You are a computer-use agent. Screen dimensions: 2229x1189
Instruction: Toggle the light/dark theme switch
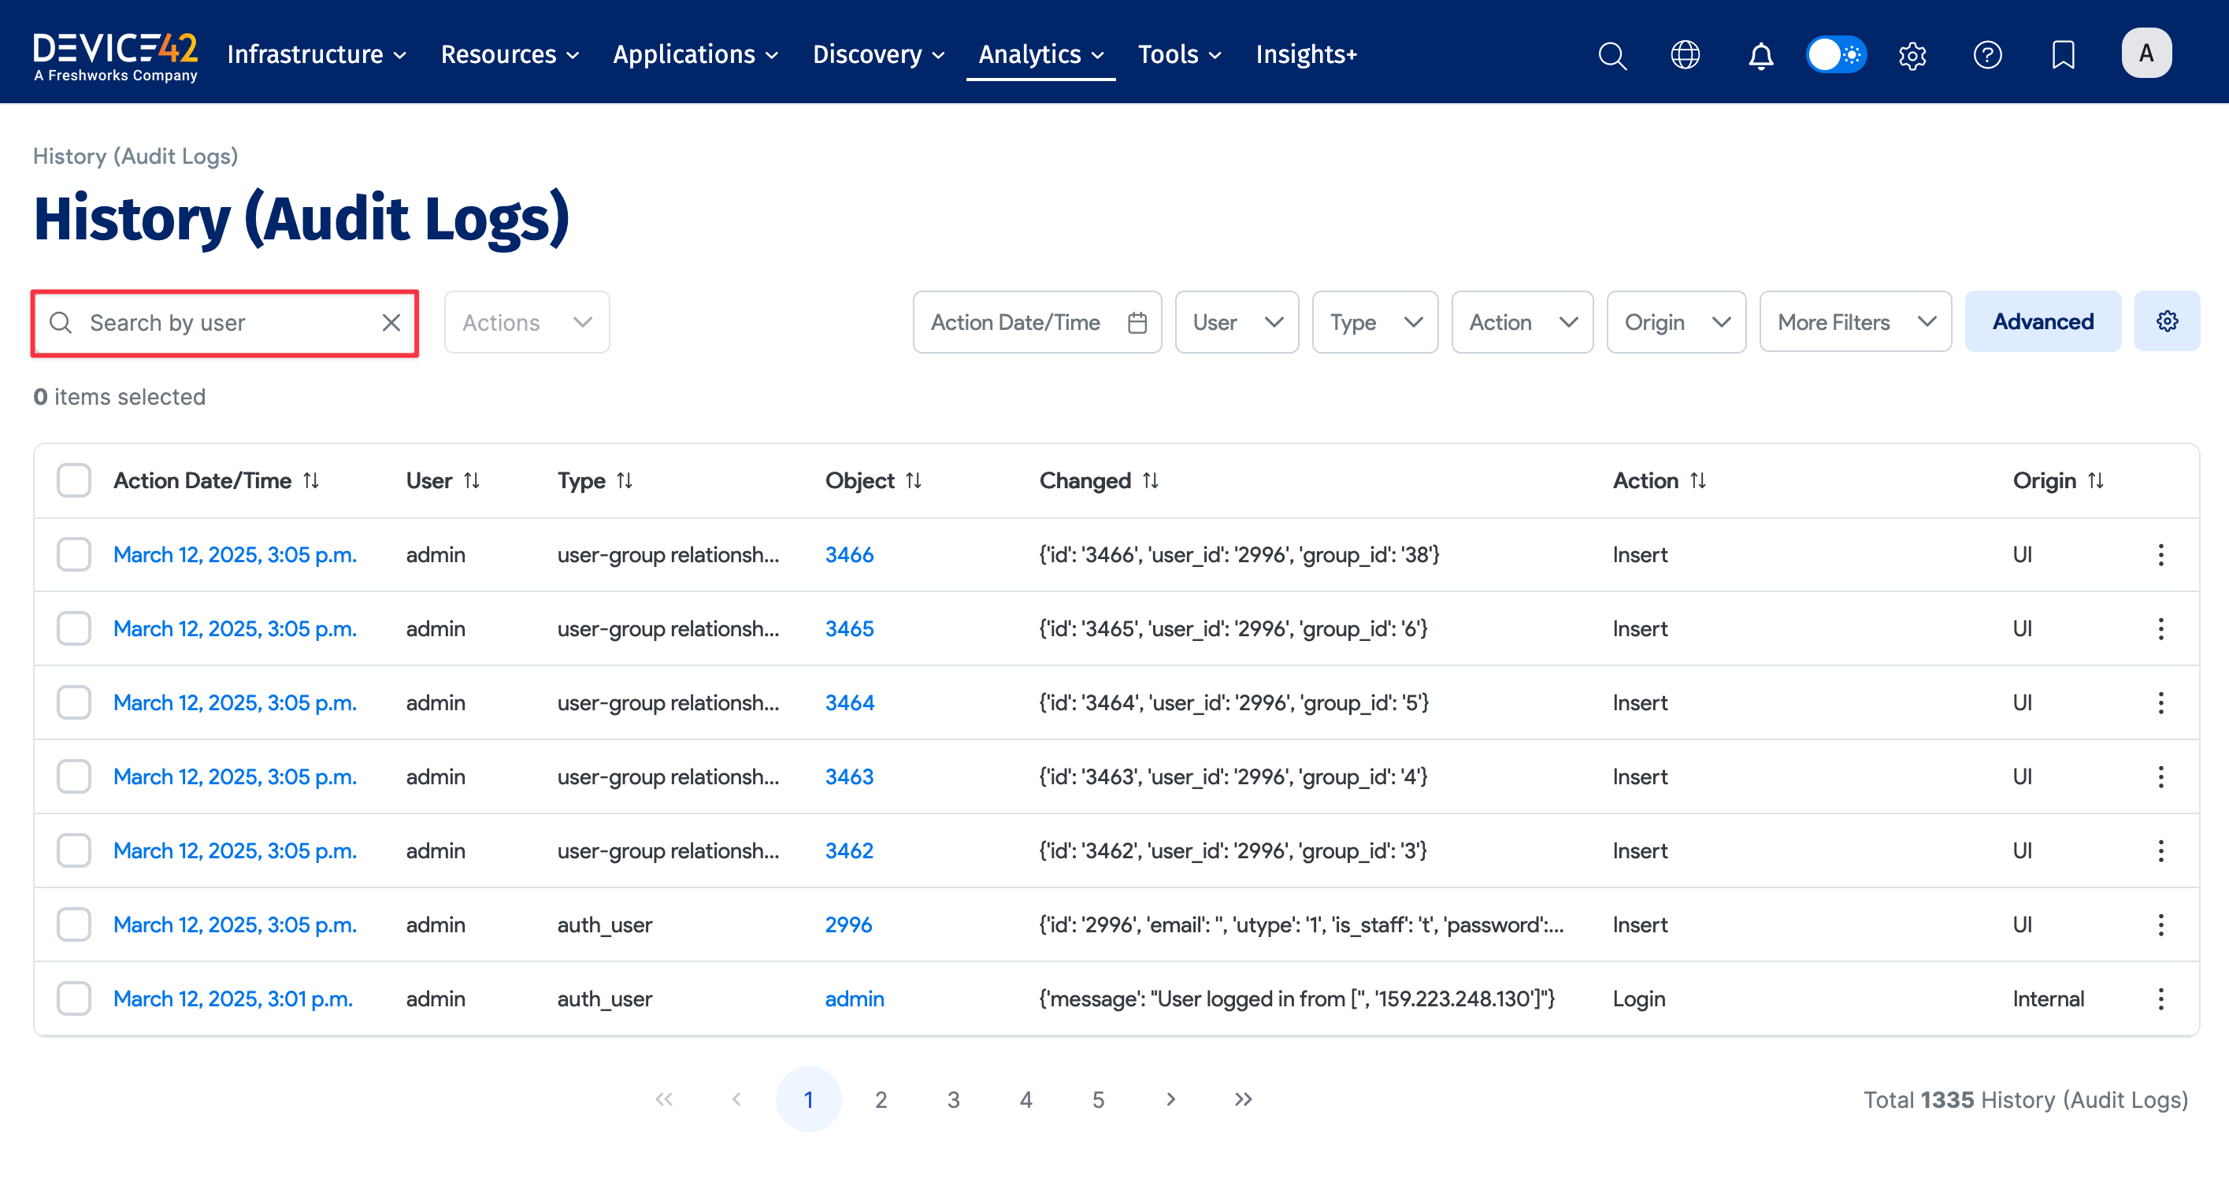1835,55
